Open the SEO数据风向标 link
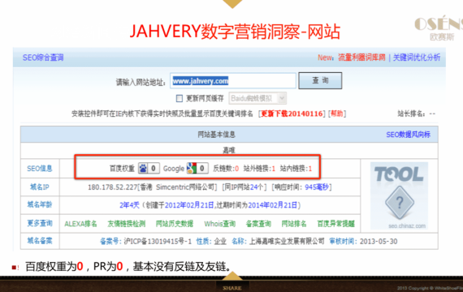 (408, 135)
